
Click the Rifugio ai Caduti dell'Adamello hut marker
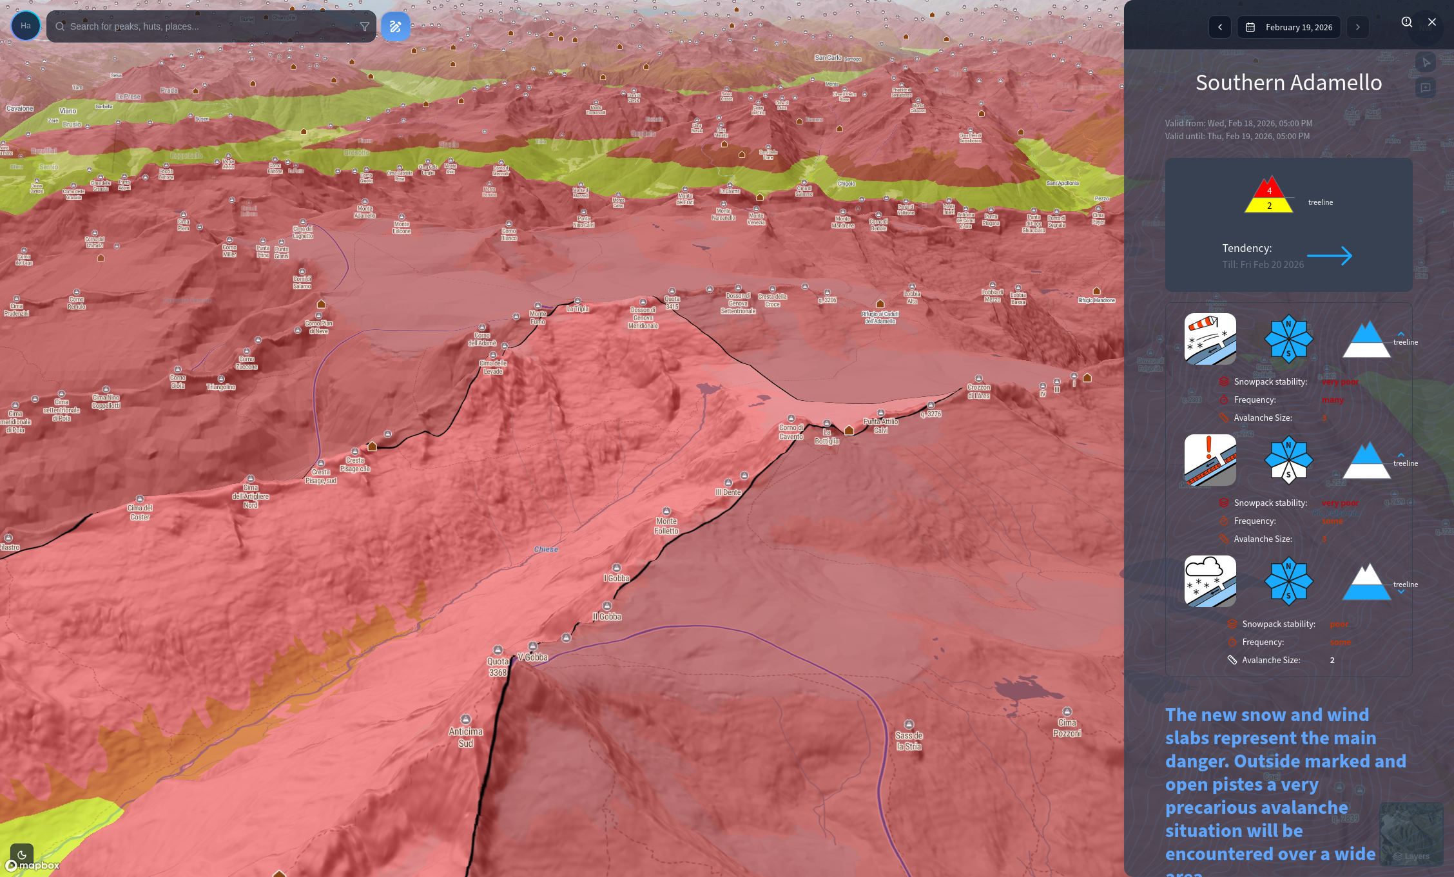pyautogui.click(x=880, y=304)
